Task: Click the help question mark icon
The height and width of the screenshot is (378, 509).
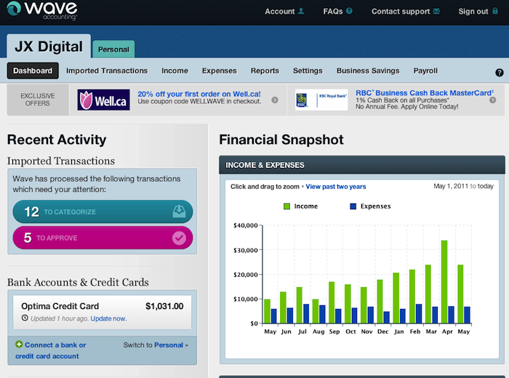Action: coord(500,72)
